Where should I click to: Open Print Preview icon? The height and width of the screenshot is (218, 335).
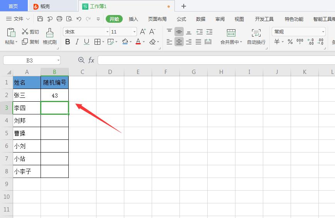pos(69,19)
